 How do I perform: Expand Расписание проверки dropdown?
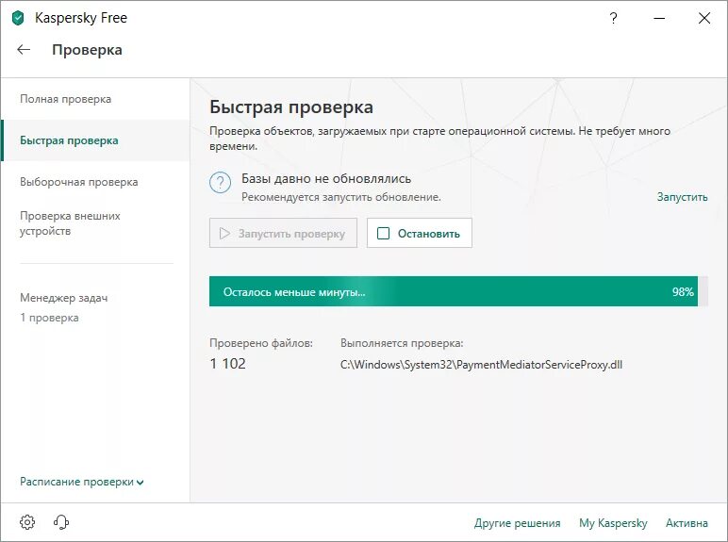click(x=82, y=482)
